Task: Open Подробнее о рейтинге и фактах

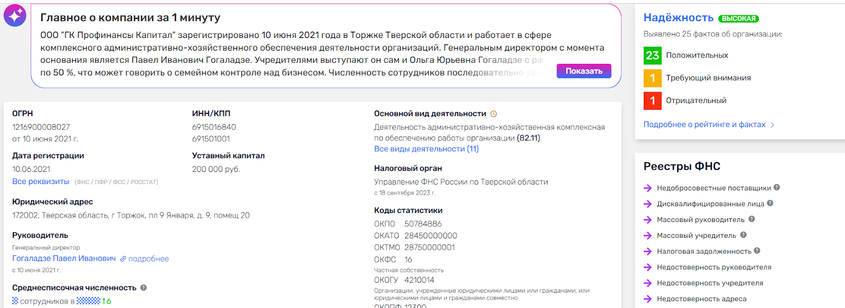Action: point(705,124)
